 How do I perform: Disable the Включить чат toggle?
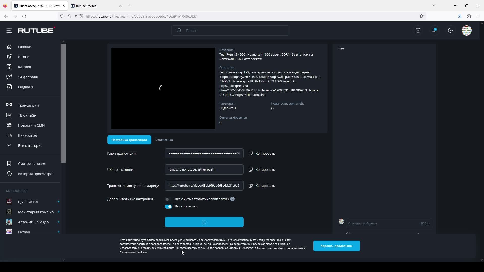click(x=168, y=207)
